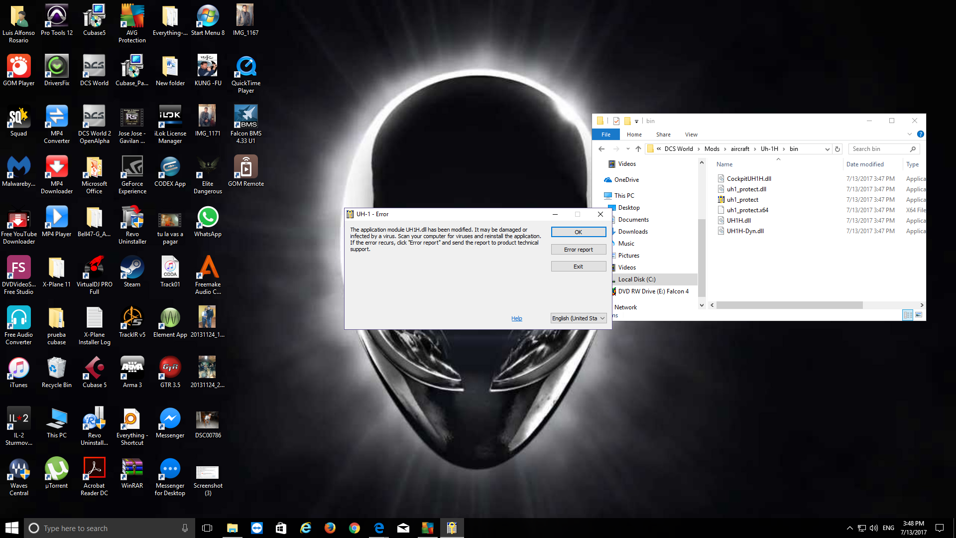Image resolution: width=956 pixels, height=538 pixels.
Task: Select Network in navigation pane
Action: pos(625,307)
